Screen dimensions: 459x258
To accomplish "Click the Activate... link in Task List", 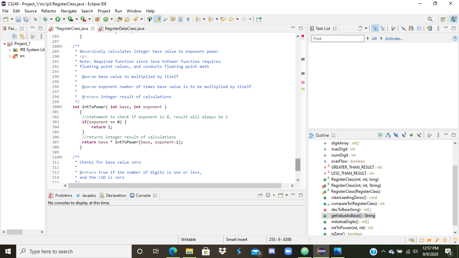I will (394, 39).
